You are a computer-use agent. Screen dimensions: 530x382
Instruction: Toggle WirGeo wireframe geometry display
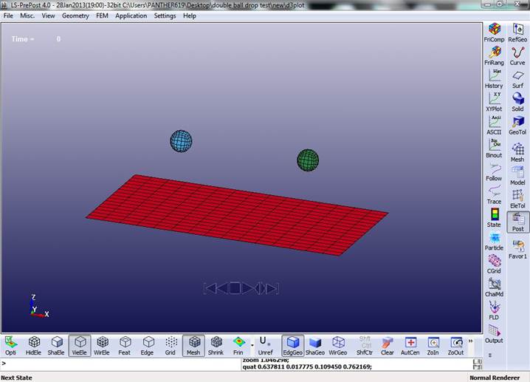(338, 346)
